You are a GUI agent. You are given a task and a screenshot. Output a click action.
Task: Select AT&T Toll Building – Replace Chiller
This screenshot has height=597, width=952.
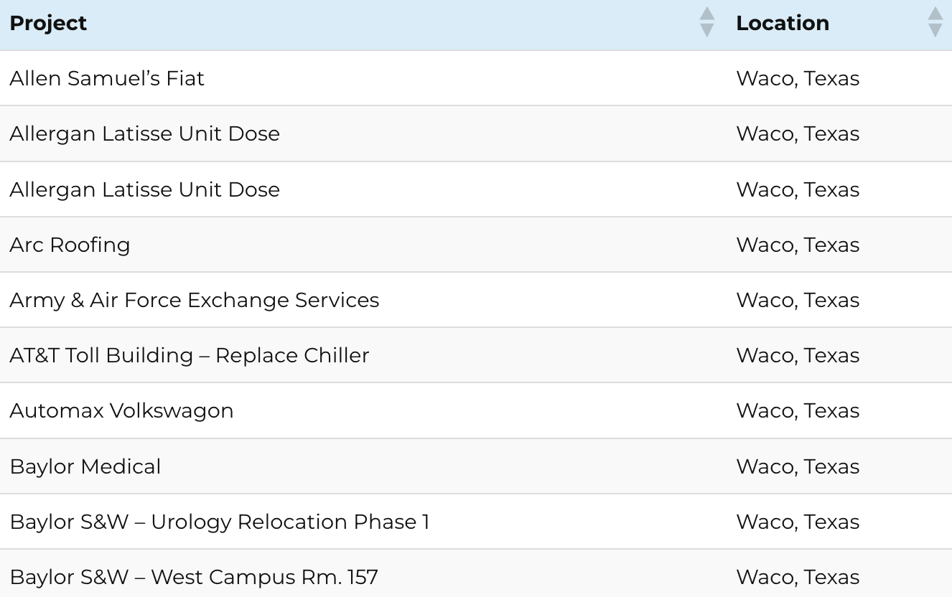(x=190, y=355)
